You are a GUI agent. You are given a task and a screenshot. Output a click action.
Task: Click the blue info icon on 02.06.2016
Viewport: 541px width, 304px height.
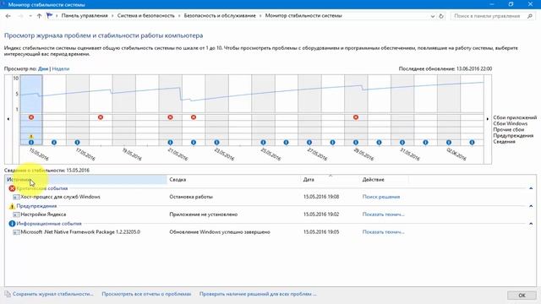pyautogui.click(x=449, y=143)
